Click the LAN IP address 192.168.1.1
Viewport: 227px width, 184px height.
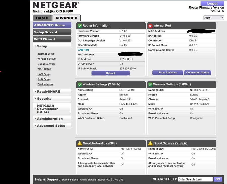point(126,59)
